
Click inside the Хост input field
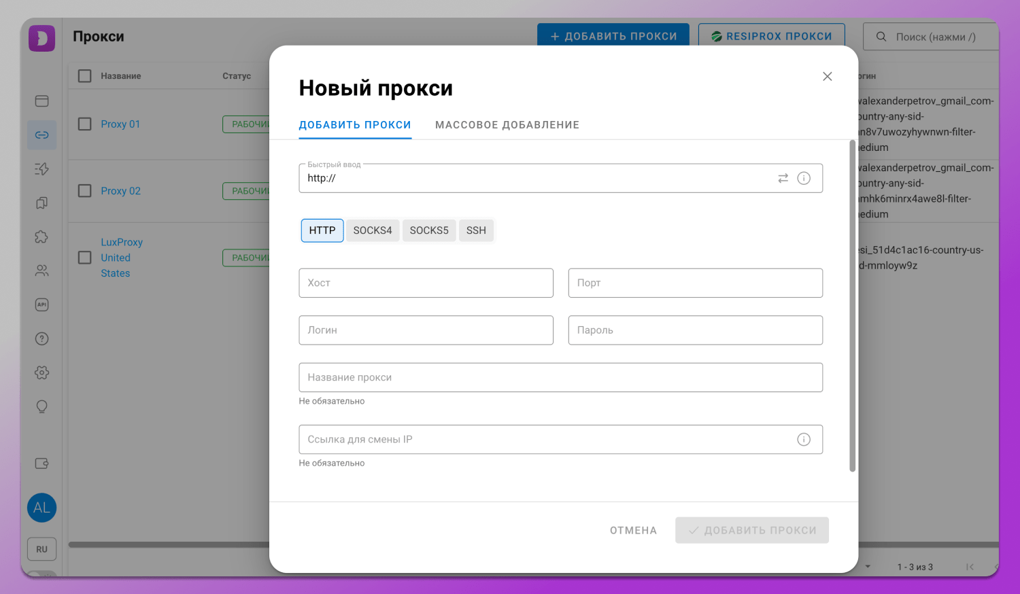pyautogui.click(x=426, y=283)
